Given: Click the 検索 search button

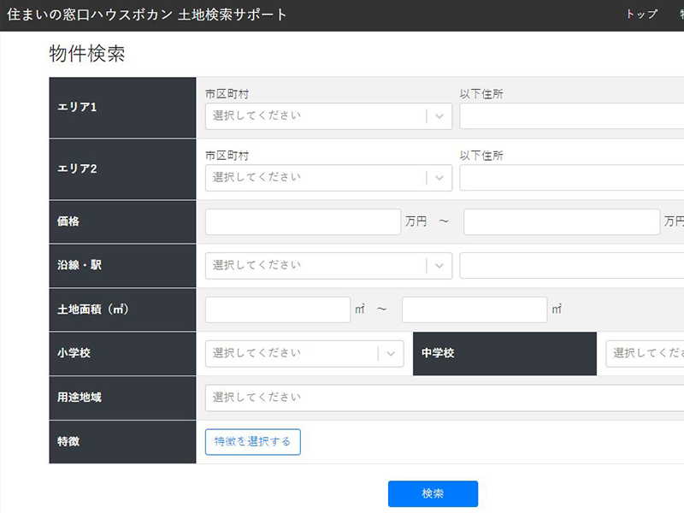Looking at the screenshot, I should [433, 493].
